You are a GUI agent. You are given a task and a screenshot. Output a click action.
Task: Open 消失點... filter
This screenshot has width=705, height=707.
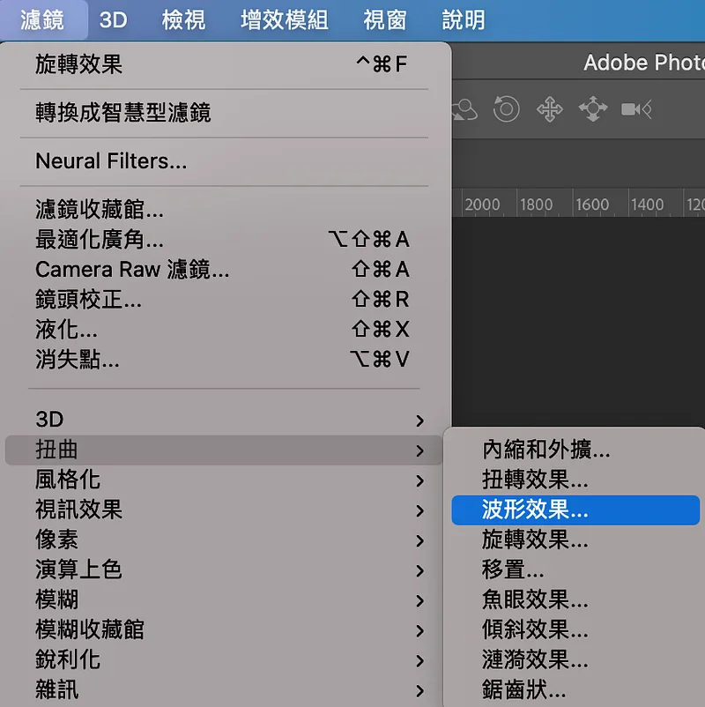[224, 360]
